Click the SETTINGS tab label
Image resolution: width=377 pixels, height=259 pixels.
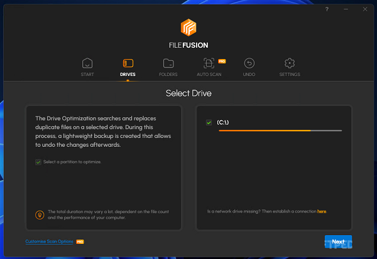290,75
